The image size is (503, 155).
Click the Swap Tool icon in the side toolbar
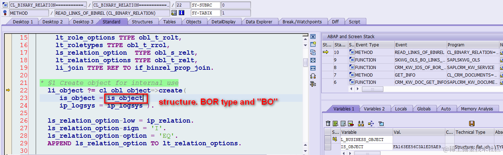pos(313,53)
